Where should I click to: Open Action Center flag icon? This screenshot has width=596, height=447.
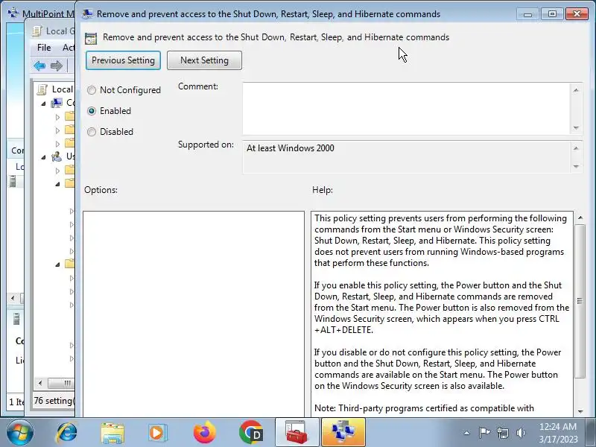484,433
